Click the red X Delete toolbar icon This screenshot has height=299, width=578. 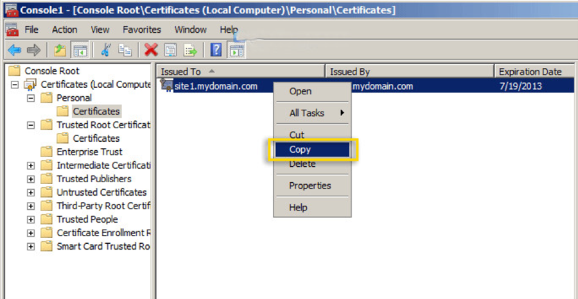coord(151,50)
